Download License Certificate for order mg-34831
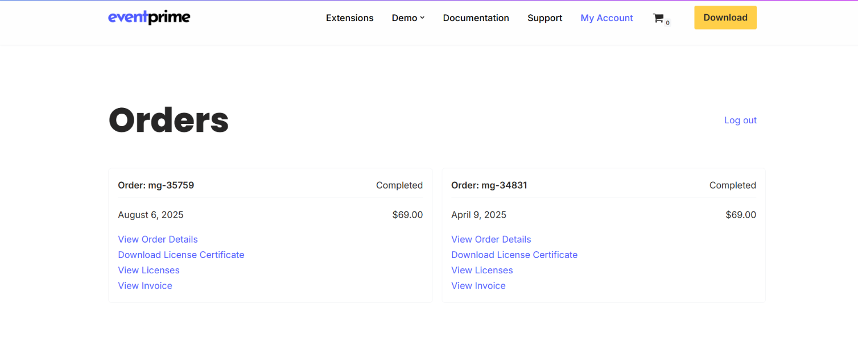The width and height of the screenshot is (858, 341). coord(514,255)
